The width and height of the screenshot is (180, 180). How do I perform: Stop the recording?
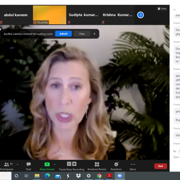click(x=74, y=164)
